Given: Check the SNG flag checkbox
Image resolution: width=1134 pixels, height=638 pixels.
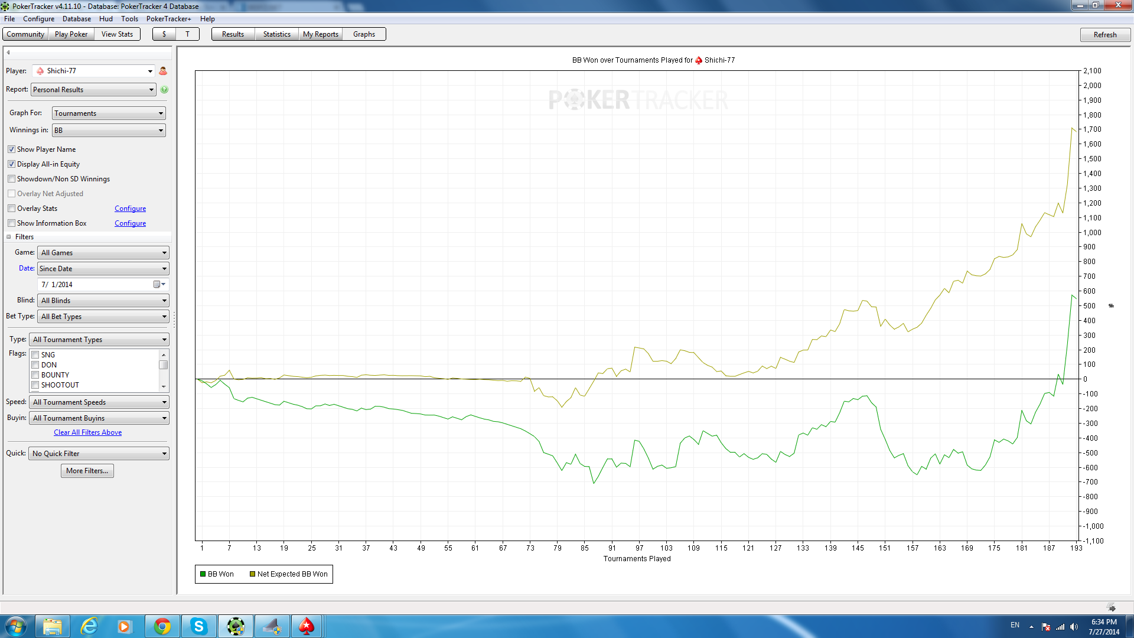Looking at the screenshot, I should pyautogui.click(x=35, y=355).
